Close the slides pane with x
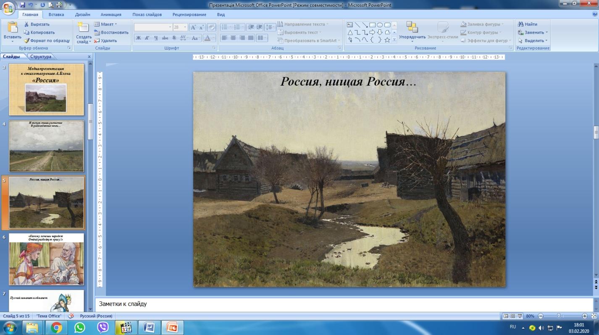The width and height of the screenshot is (599, 335). (89, 57)
